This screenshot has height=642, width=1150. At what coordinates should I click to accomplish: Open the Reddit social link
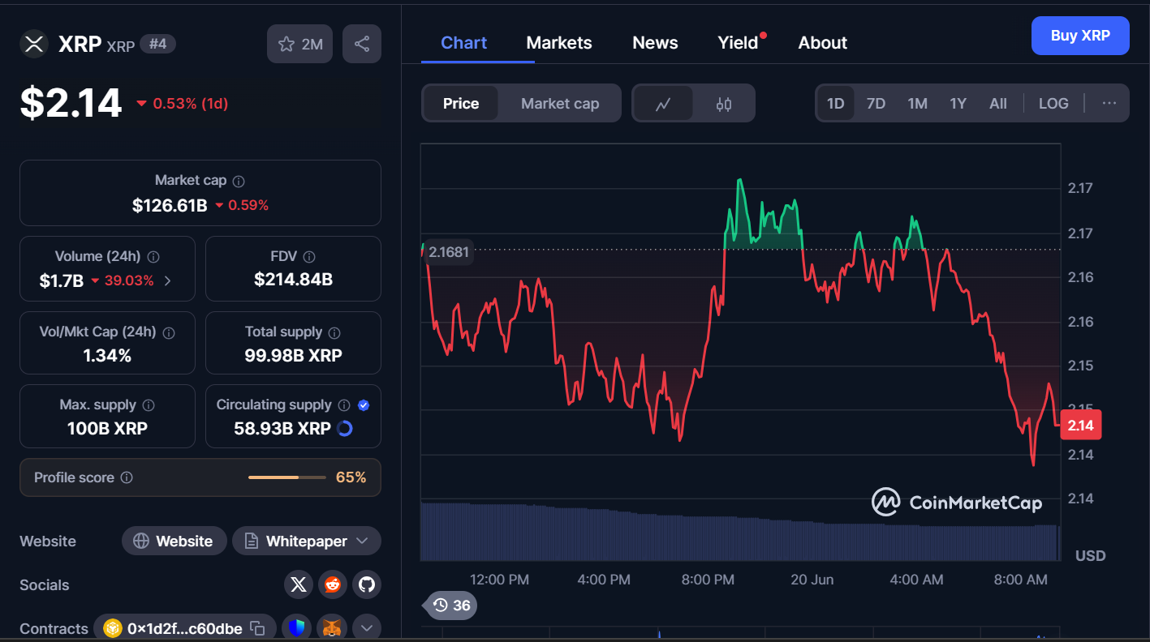[x=333, y=584]
